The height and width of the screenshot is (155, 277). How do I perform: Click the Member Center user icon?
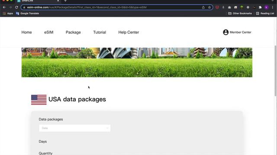tap(225, 32)
